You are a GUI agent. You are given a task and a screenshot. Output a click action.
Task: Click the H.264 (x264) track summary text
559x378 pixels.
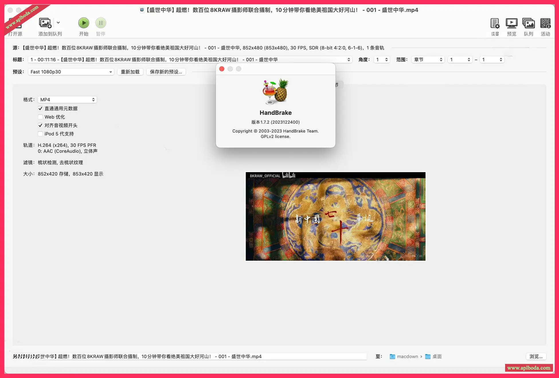pyautogui.click(x=67, y=145)
